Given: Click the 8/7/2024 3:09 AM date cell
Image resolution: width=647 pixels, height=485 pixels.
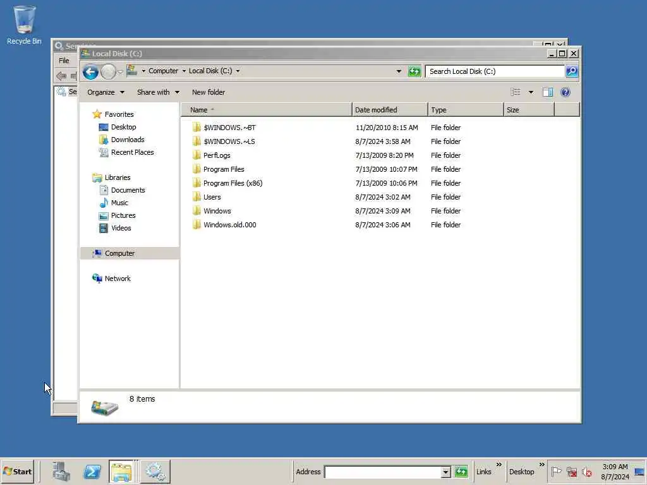Looking at the screenshot, I should [x=382, y=211].
